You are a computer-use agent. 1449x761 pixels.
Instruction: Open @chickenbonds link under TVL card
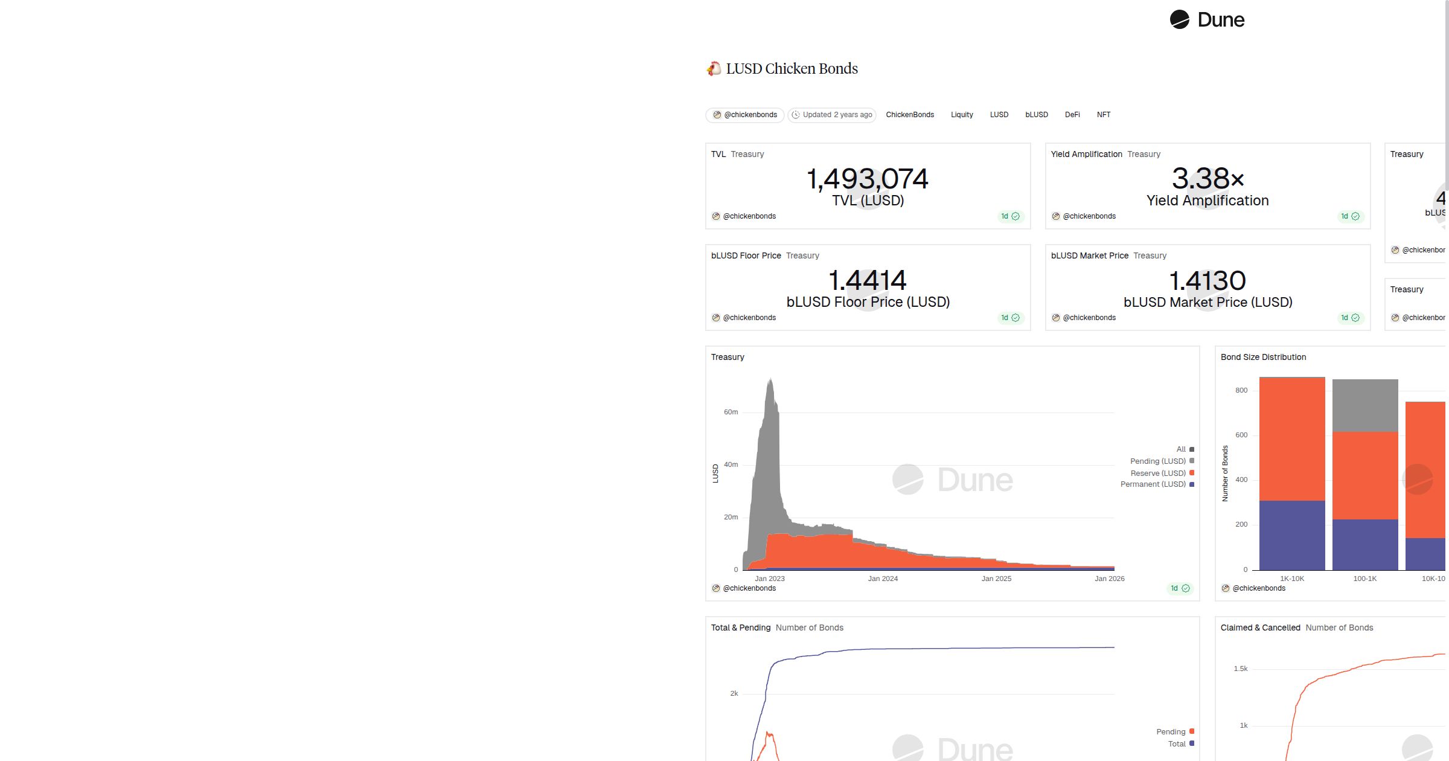pos(749,216)
